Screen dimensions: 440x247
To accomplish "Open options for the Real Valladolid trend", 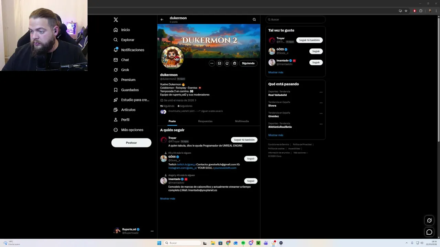I will click(321, 92).
